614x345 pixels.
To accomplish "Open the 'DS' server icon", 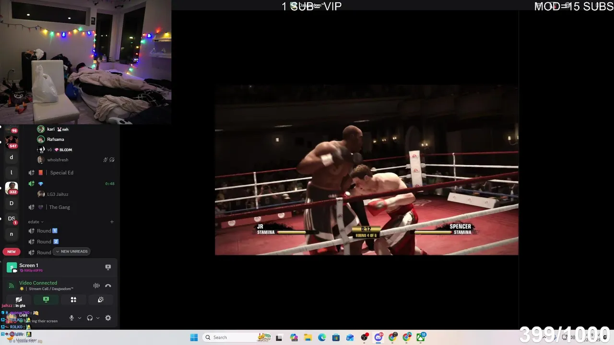I will [x=11, y=218].
